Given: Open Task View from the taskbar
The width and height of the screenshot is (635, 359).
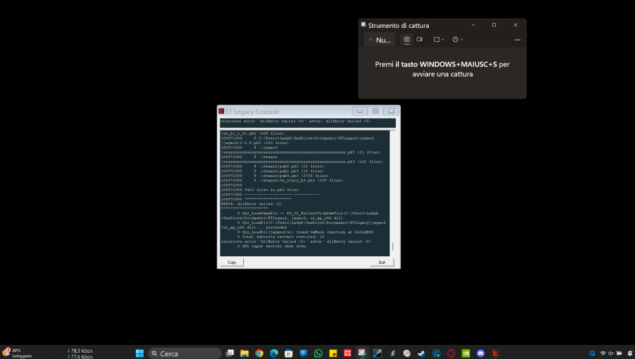Looking at the screenshot, I should [x=230, y=353].
